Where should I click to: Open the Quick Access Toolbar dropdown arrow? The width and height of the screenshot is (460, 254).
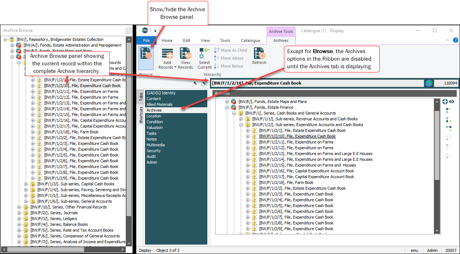click(x=155, y=31)
